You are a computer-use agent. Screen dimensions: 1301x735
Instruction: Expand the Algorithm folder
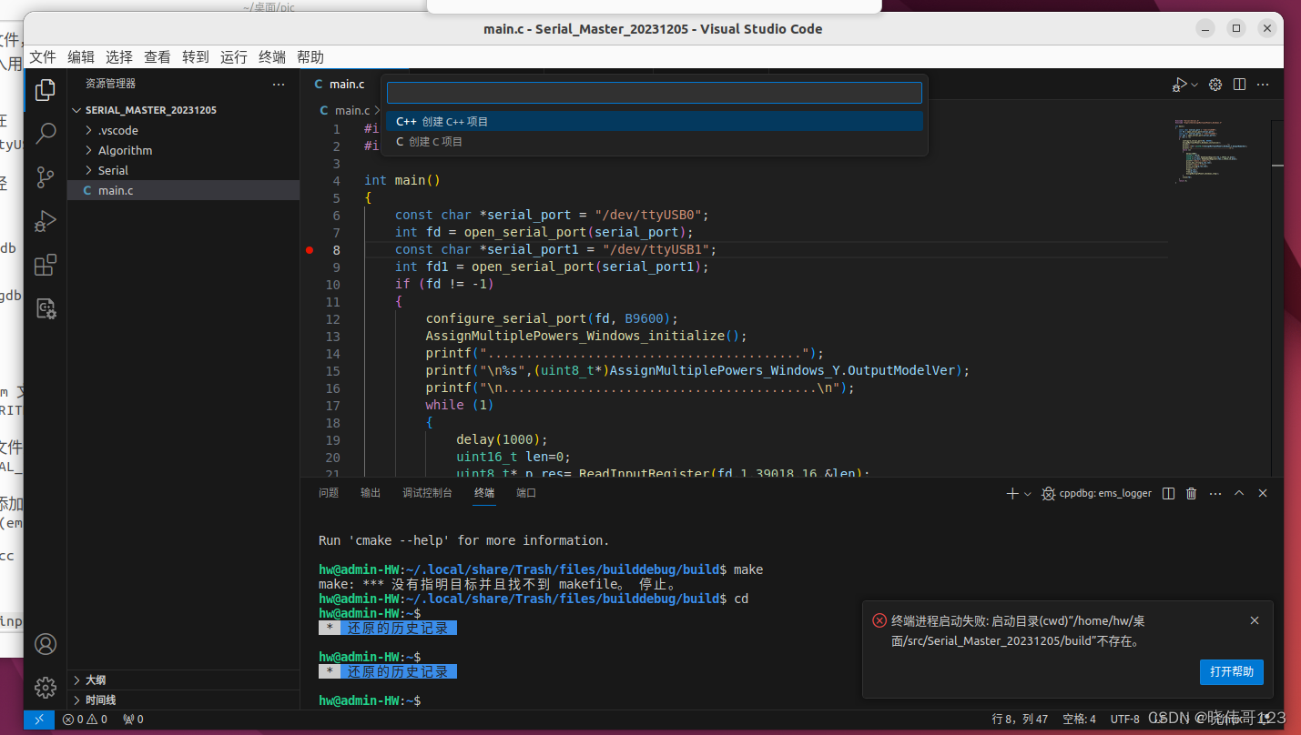(125, 150)
